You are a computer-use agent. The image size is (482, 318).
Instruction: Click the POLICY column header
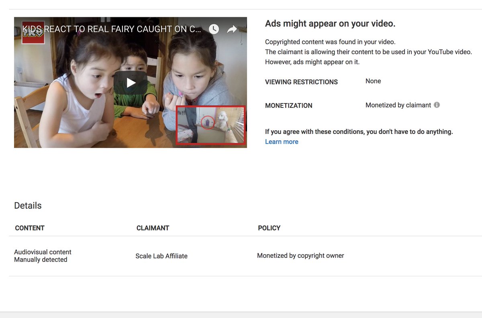(269, 228)
